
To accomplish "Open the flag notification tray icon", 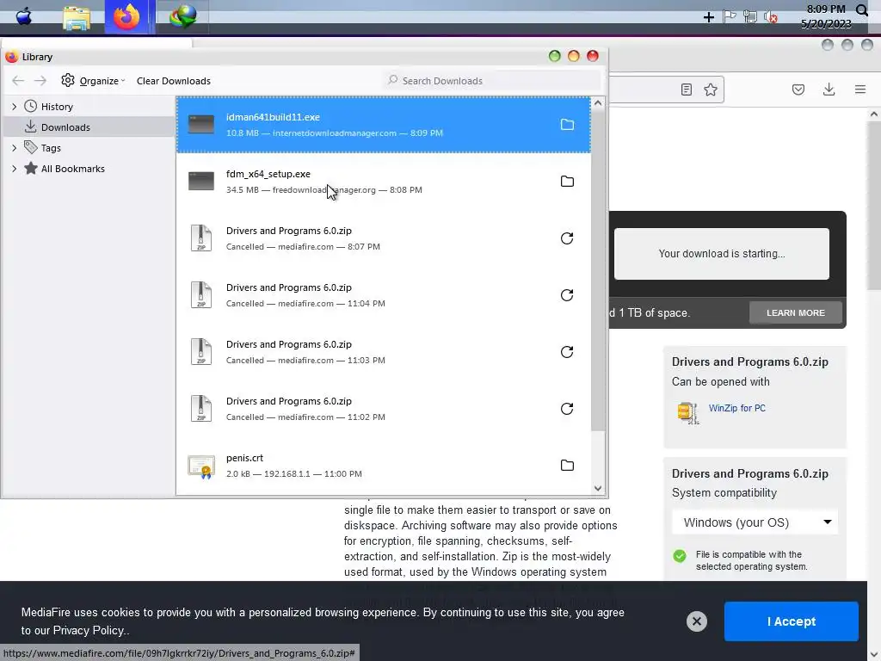I will coord(730,16).
